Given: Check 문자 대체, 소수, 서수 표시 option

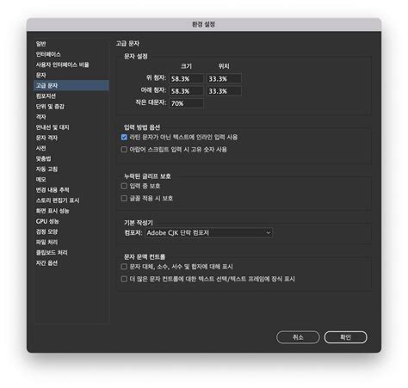Looking at the screenshot, I should tap(124, 267).
